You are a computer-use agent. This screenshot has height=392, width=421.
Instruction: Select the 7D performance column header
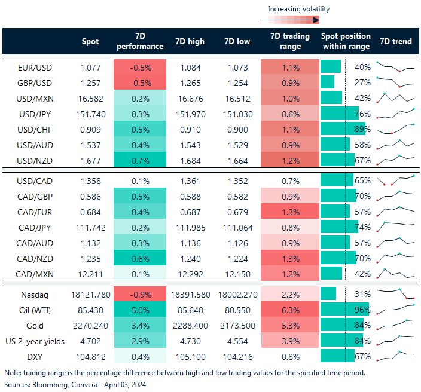point(140,41)
